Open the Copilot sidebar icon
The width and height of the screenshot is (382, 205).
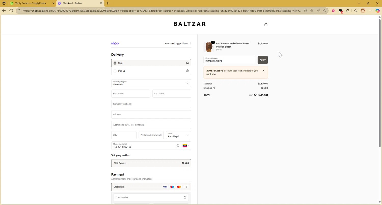(x=377, y=11)
